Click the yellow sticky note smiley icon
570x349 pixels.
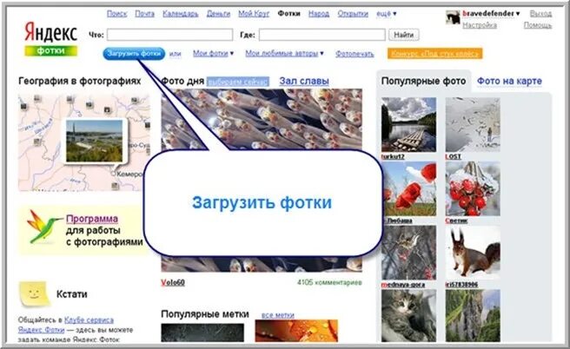[34, 293]
